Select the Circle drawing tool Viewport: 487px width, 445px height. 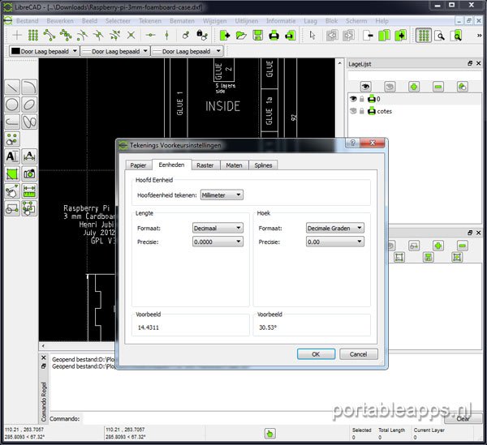[13, 105]
